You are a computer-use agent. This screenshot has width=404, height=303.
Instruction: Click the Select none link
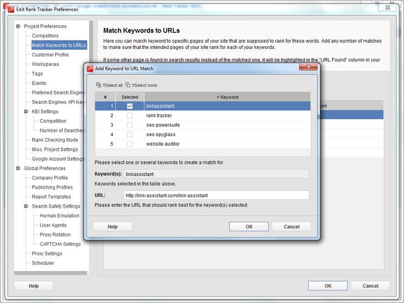[x=144, y=85]
